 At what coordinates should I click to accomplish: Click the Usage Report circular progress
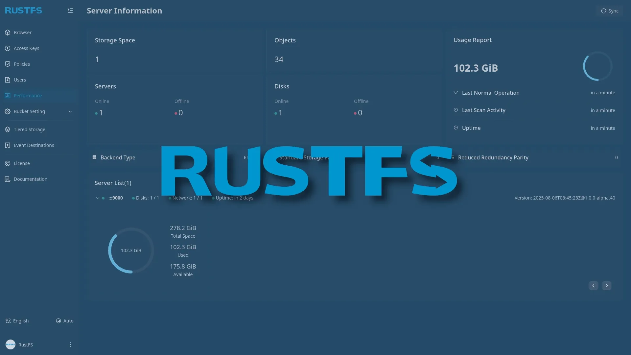coord(597,66)
